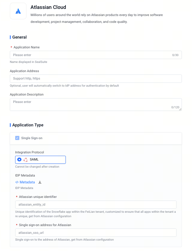Click the description textarea resize handle
192x251 pixels.
point(180,109)
